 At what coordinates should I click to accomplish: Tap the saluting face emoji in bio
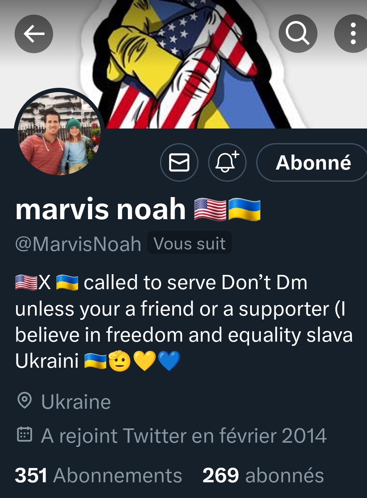coord(119,361)
